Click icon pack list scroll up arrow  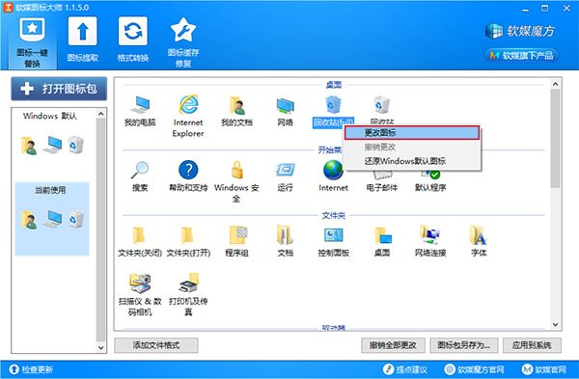(x=100, y=114)
